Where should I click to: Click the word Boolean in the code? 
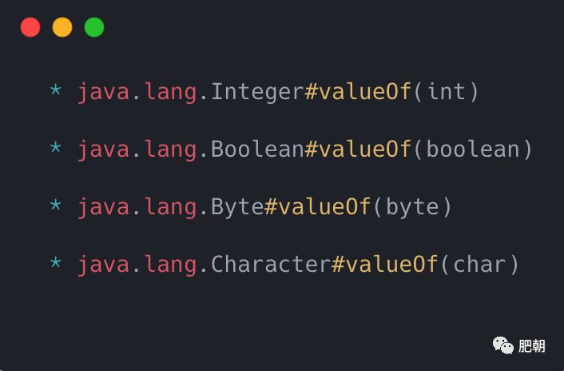257,150
